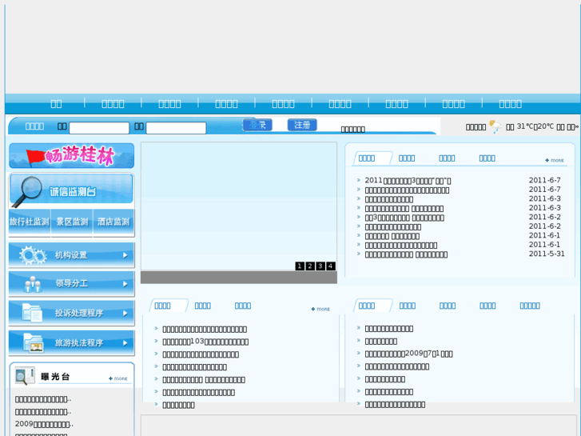Image resolution: width=581 pixels, height=436 pixels.
Task: Click the more link above the dated news list
Action: point(555,160)
